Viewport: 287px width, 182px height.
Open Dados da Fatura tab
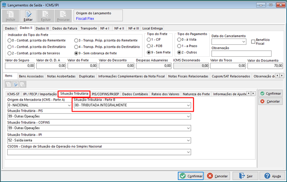(65, 28)
